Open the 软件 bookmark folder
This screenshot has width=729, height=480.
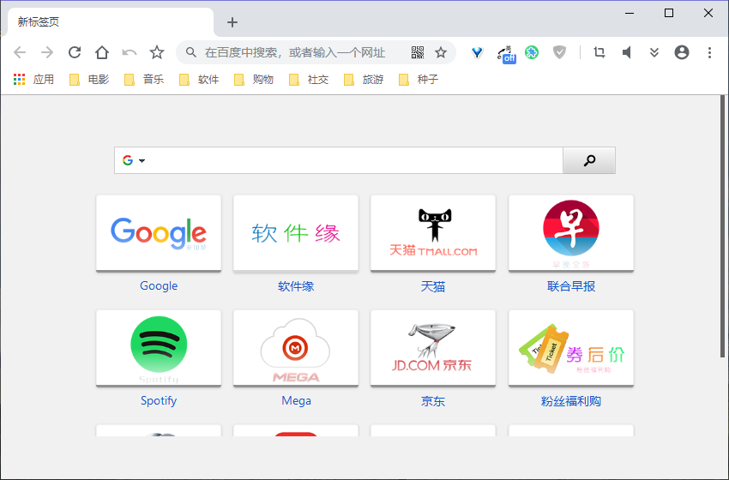pos(198,80)
